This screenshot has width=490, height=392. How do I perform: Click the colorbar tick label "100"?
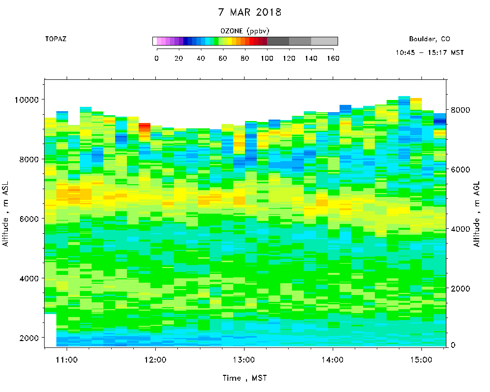coord(267,58)
